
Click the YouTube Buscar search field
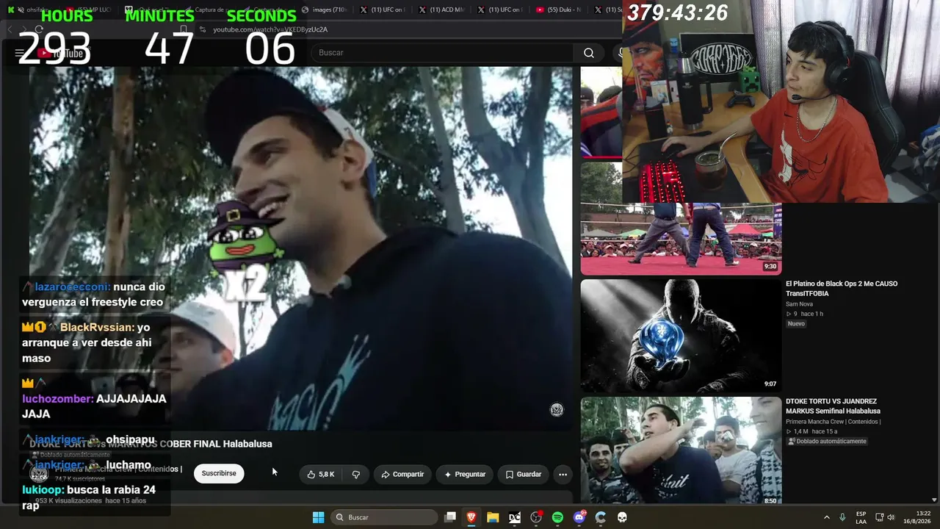pyautogui.click(x=442, y=53)
